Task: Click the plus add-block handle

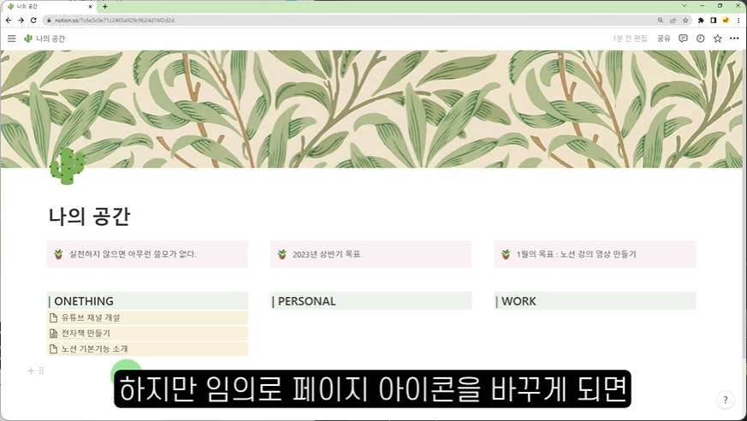Action: (x=31, y=371)
